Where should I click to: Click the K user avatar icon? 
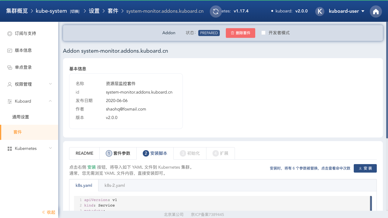click(x=320, y=12)
